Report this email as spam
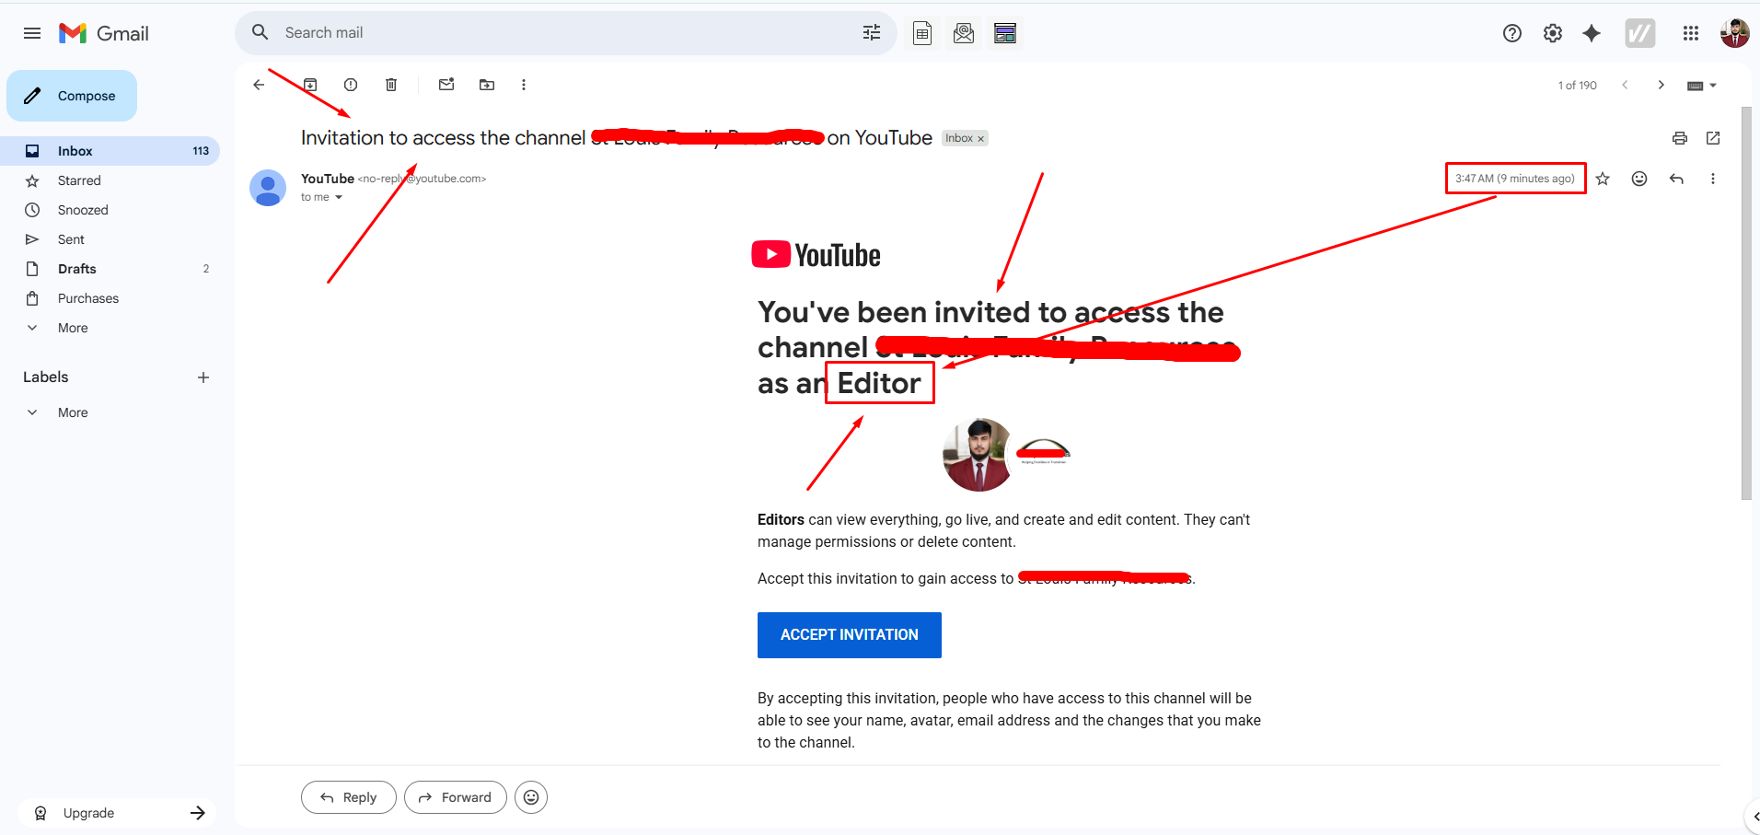 [351, 85]
